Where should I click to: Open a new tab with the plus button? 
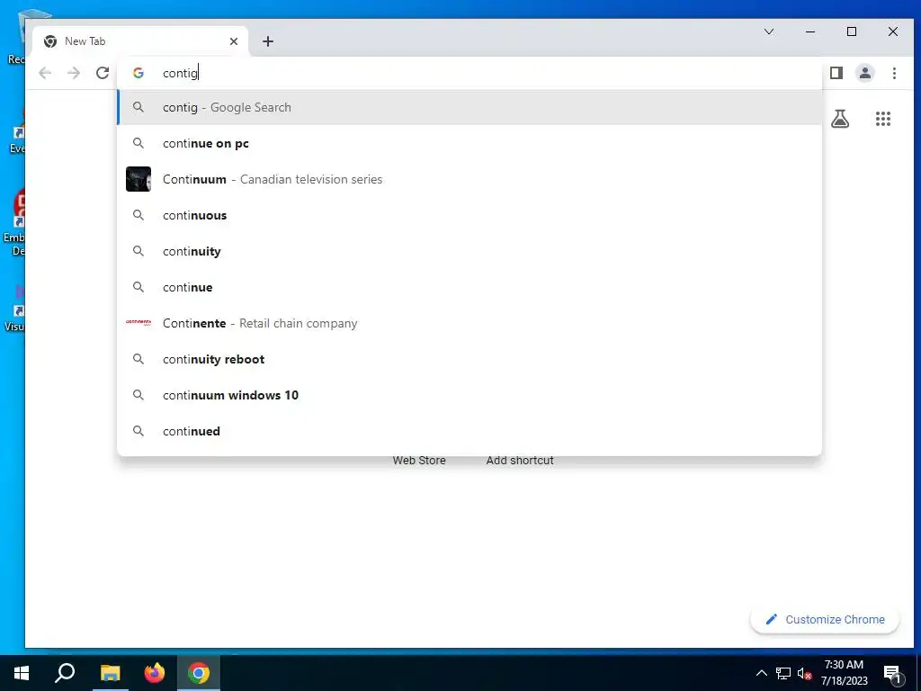pos(268,41)
